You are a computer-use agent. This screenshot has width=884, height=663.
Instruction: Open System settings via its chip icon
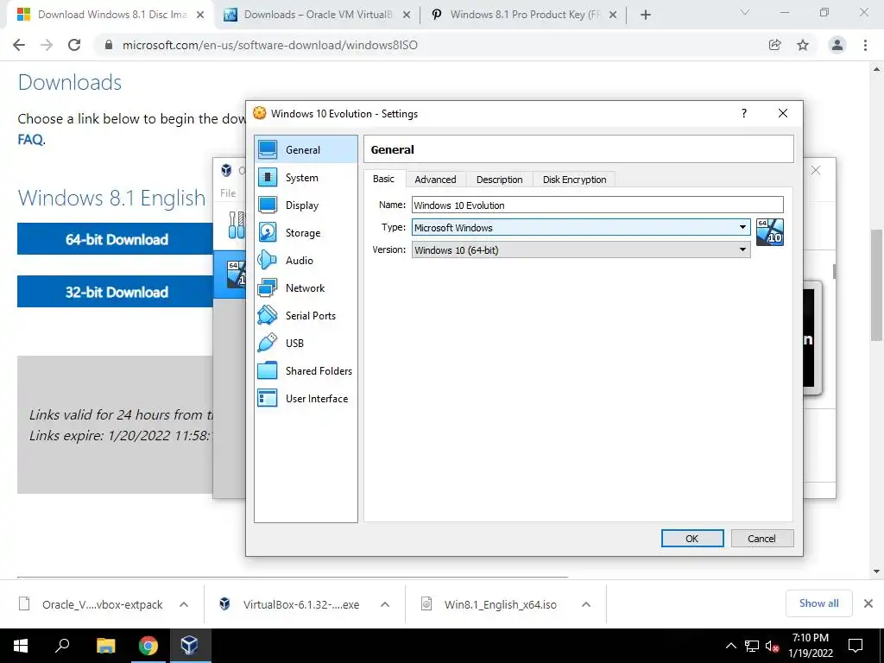(x=268, y=177)
